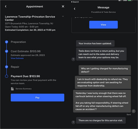Tap the Tesla avatar beside the return policy message
Screen dimensions: 138x129
(x=73, y=59)
